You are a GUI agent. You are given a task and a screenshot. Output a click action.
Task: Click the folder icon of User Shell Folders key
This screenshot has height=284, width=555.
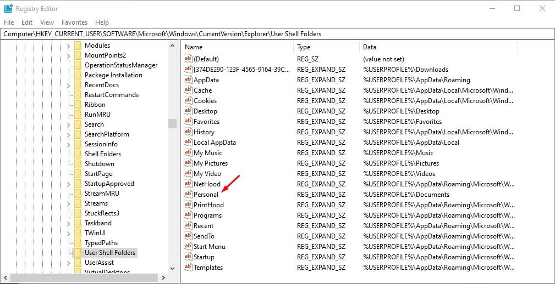click(x=78, y=253)
